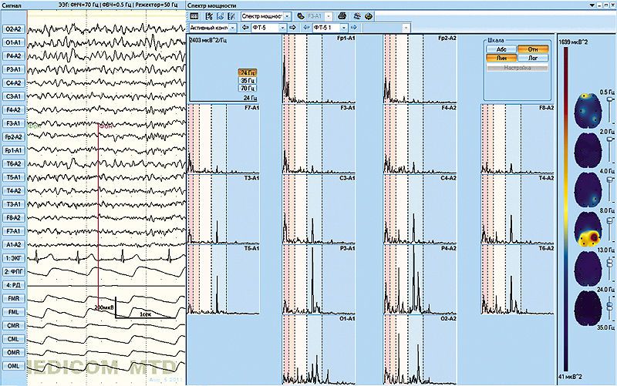This screenshot has height=386, width=617.
Task: Select the 1: ЭКГ channel label
Action: coord(12,257)
